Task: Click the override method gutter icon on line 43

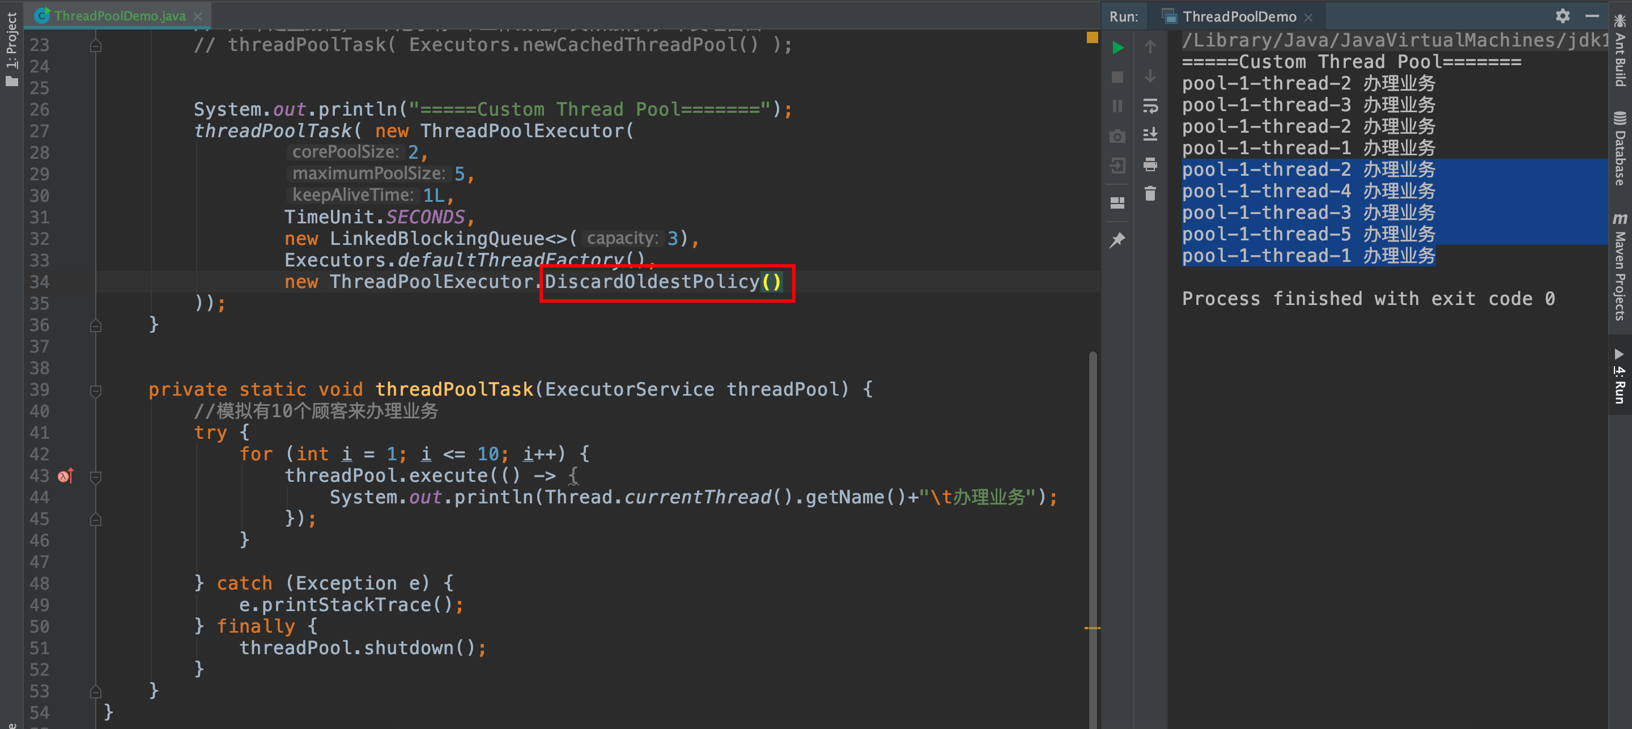Action: (66, 476)
